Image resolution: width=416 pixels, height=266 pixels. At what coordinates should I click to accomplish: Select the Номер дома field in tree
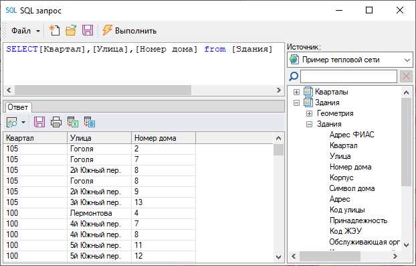click(x=350, y=167)
